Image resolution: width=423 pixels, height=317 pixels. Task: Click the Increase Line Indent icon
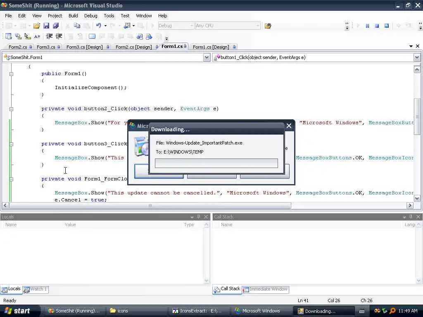click(59, 36)
